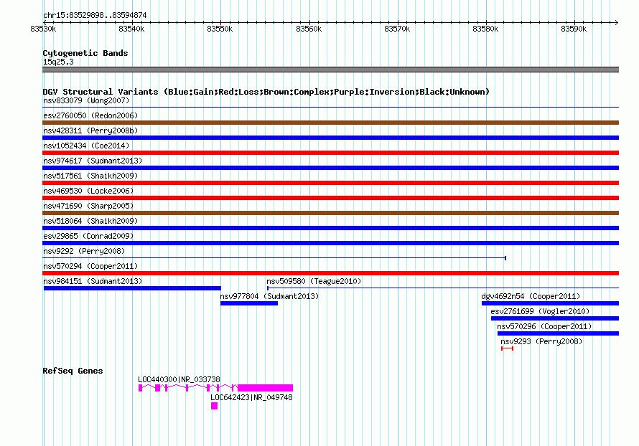Select the dgv4692n54 blue bar
Viewport: 639px width, 446px height.
(550, 303)
